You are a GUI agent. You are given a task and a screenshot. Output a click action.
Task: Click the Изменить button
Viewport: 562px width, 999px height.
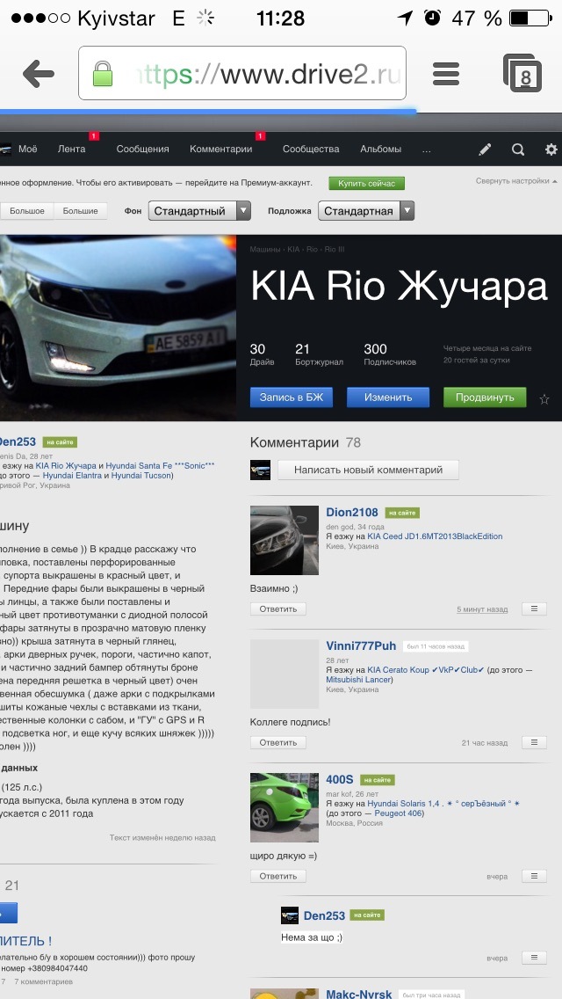388,397
